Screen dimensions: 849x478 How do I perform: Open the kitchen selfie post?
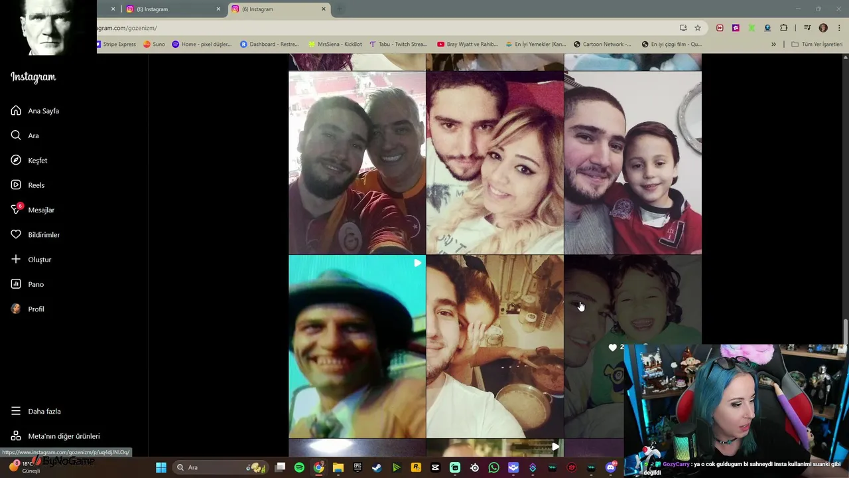point(495,347)
